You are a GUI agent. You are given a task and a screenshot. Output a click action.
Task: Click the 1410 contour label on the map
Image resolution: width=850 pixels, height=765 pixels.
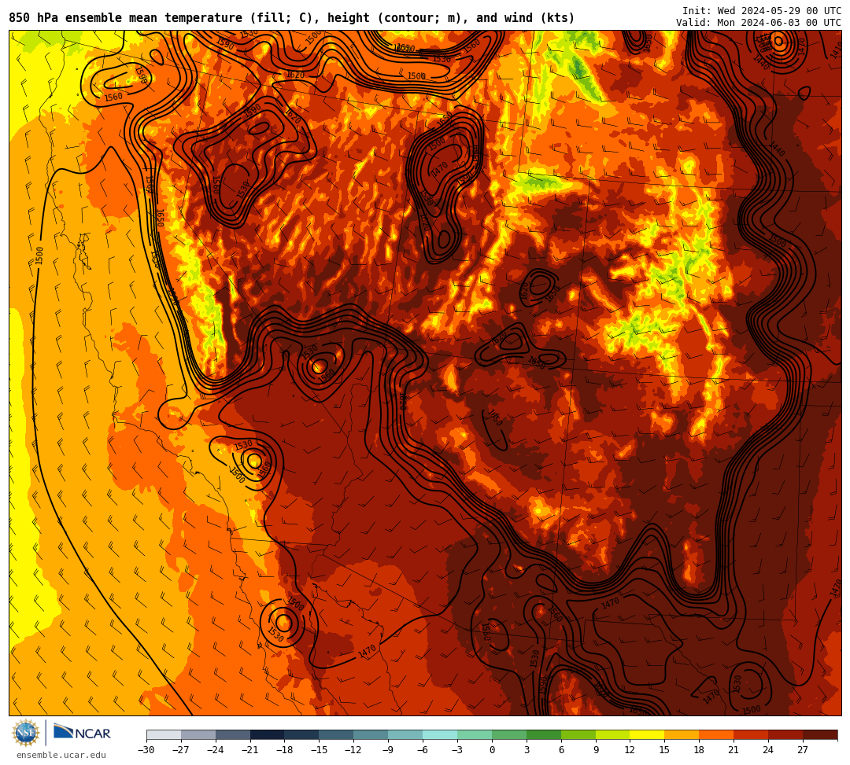836,51
